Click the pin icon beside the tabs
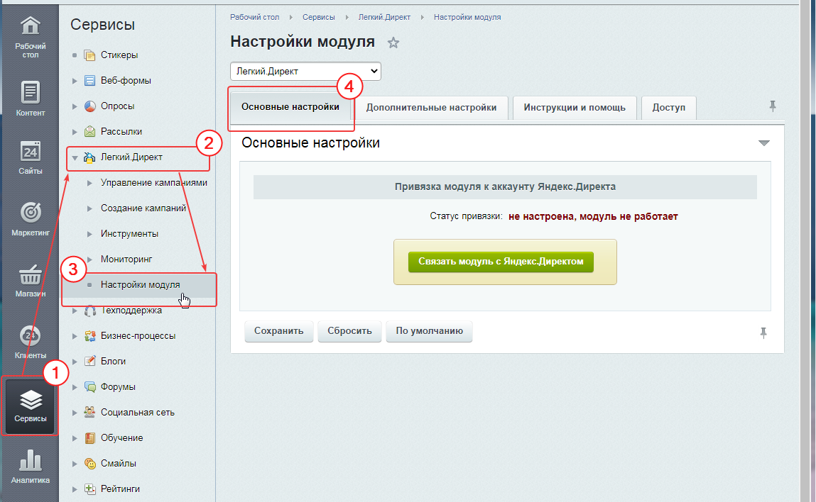This screenshot has width=816, height=502. (x=772, y=106)
